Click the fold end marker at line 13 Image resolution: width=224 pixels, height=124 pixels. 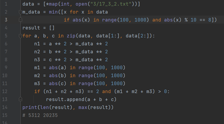point(20,99)
